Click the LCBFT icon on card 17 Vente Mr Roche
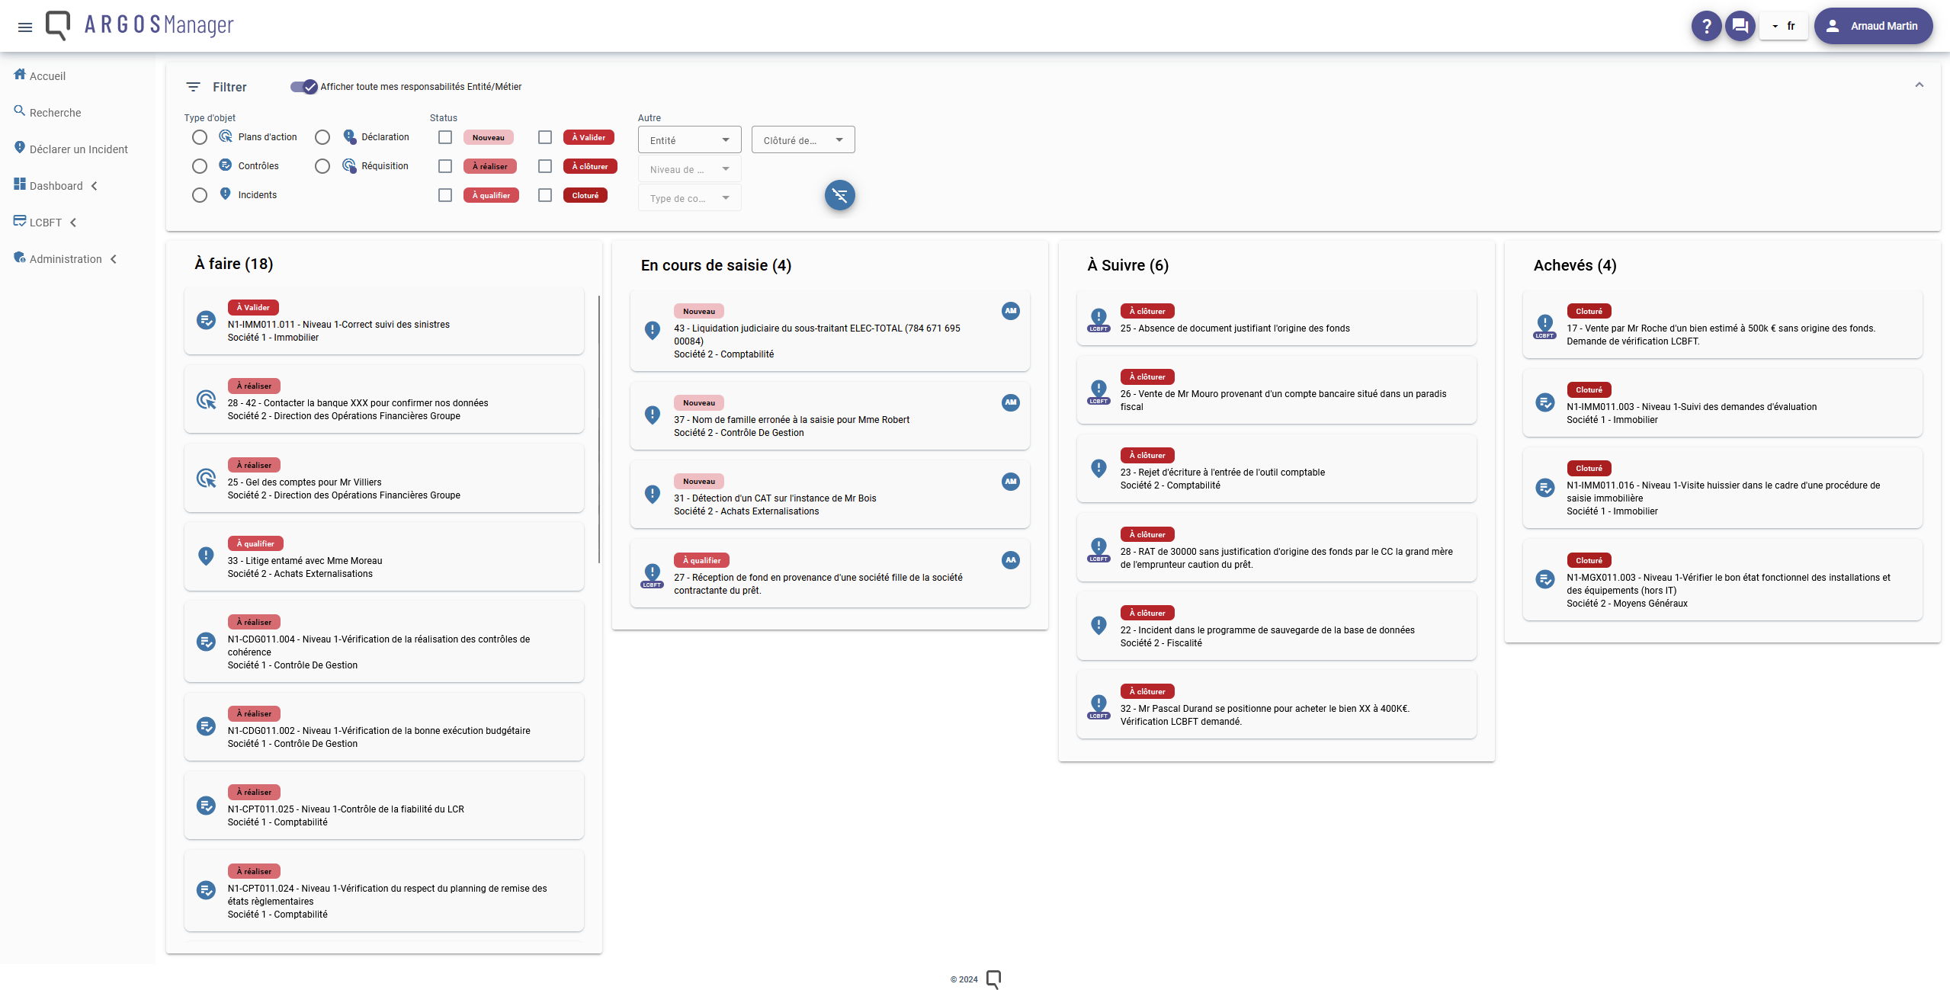 1544,326
